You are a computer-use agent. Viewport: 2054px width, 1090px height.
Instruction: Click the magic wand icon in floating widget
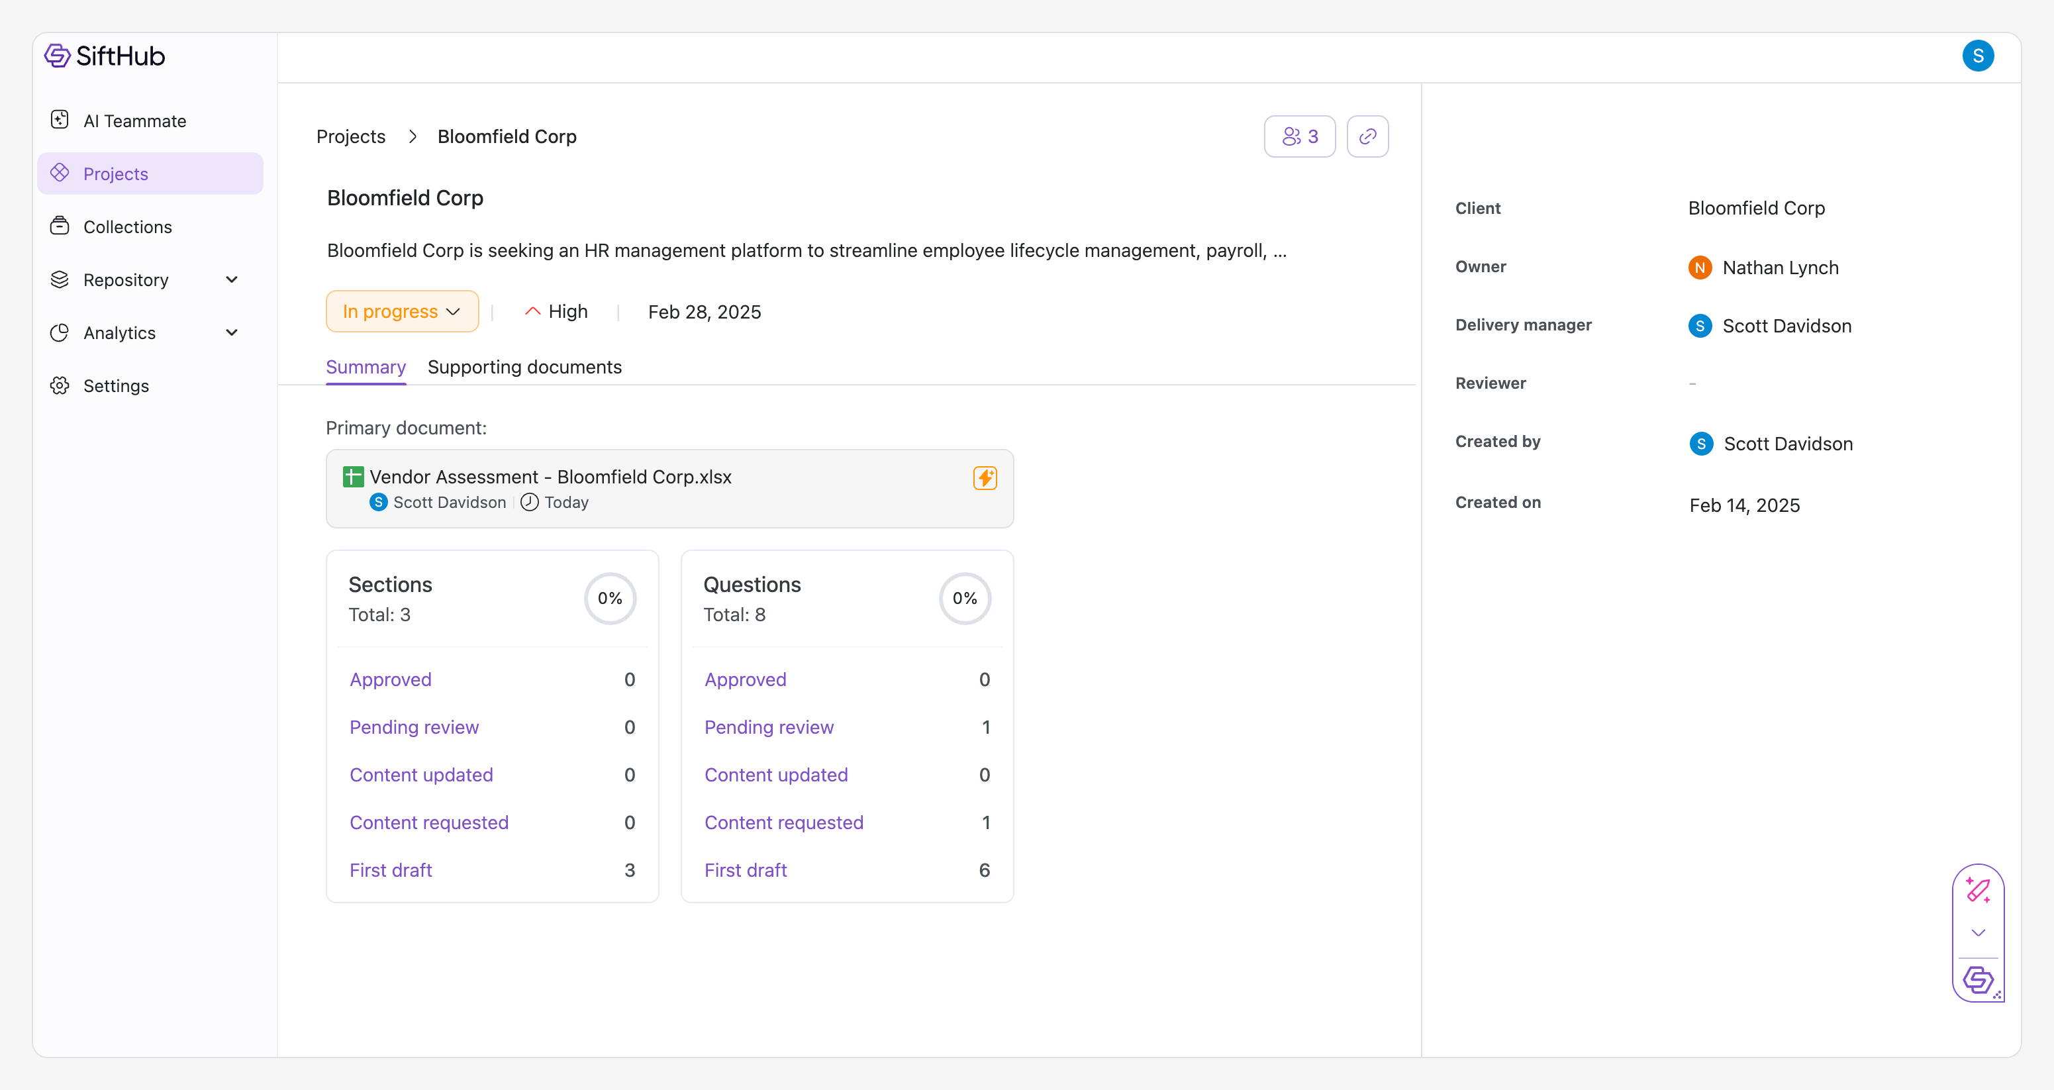pyautogui.click(x=1977, y=890)
